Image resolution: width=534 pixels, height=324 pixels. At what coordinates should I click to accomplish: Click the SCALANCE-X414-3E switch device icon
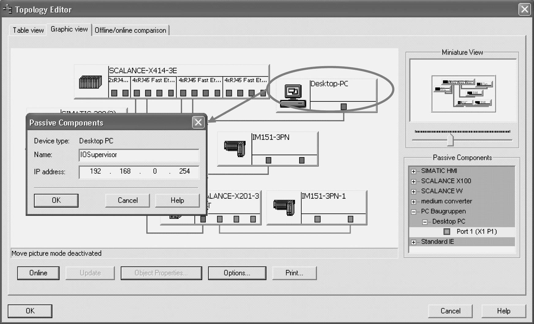point(90,82)
